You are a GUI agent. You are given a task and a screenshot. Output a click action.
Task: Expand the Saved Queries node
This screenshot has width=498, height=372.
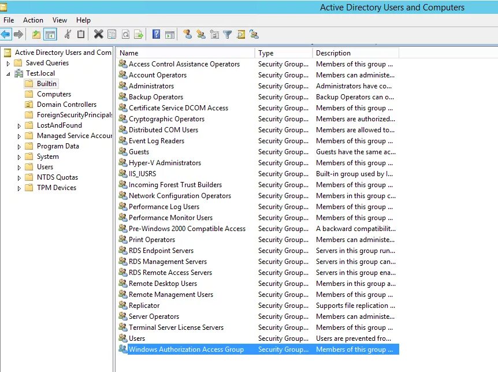click(8, 63)
